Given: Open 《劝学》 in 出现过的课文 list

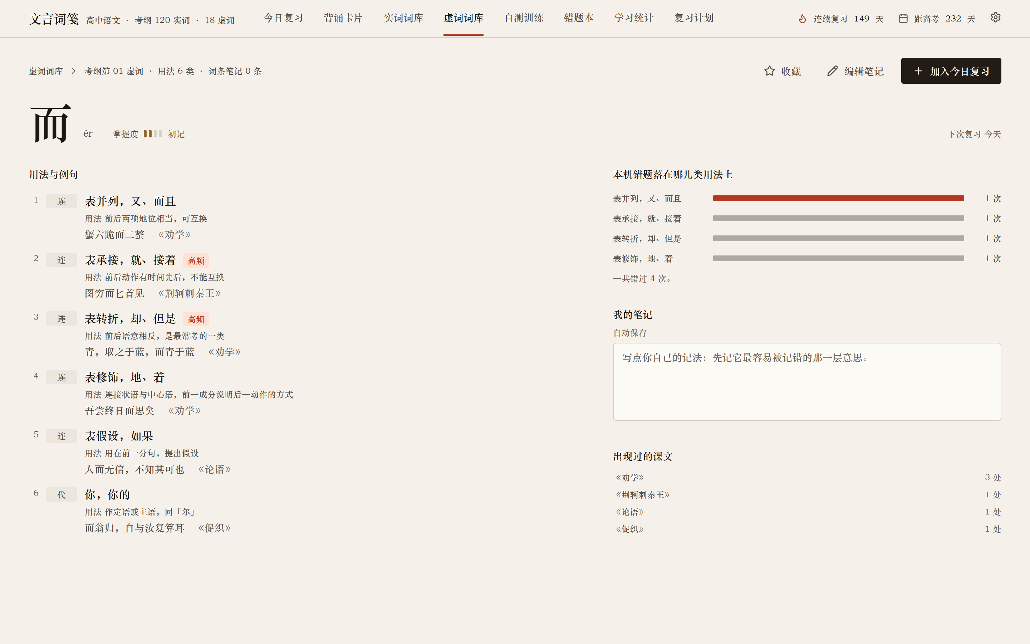Looking at the screenshot, I should pyautogui.click(x=806, y=478).
